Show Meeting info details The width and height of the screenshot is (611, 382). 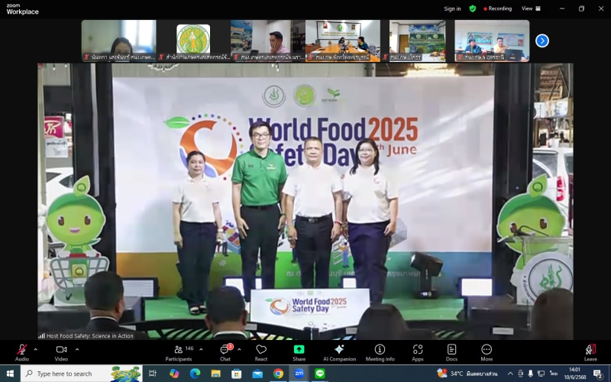click(x=380, y=352)
